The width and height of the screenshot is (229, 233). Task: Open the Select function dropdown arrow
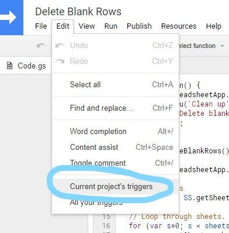222,46
